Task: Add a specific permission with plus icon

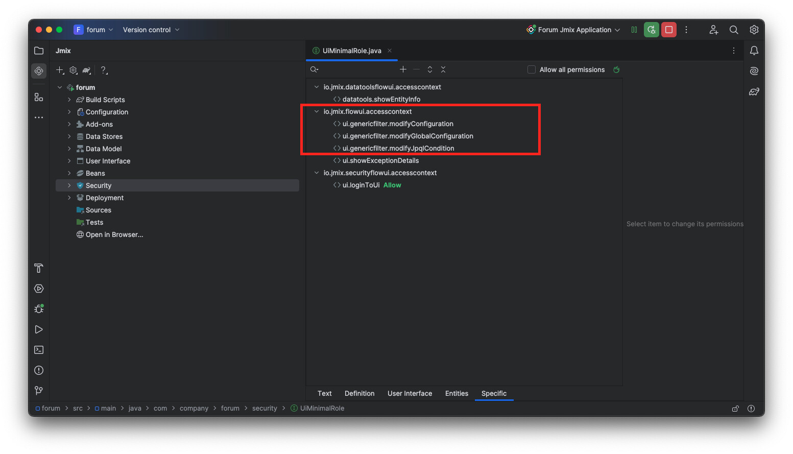Action: point(403,69)
